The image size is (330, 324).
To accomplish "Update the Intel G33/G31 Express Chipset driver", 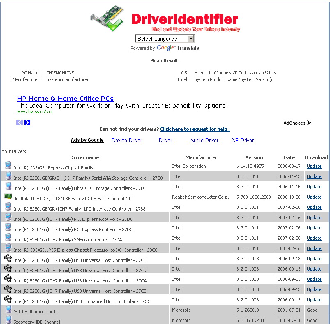I will [314, 166].
